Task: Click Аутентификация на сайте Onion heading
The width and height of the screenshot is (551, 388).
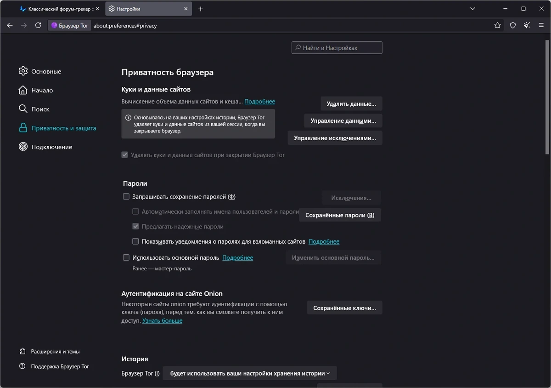Action: [172, 293]
